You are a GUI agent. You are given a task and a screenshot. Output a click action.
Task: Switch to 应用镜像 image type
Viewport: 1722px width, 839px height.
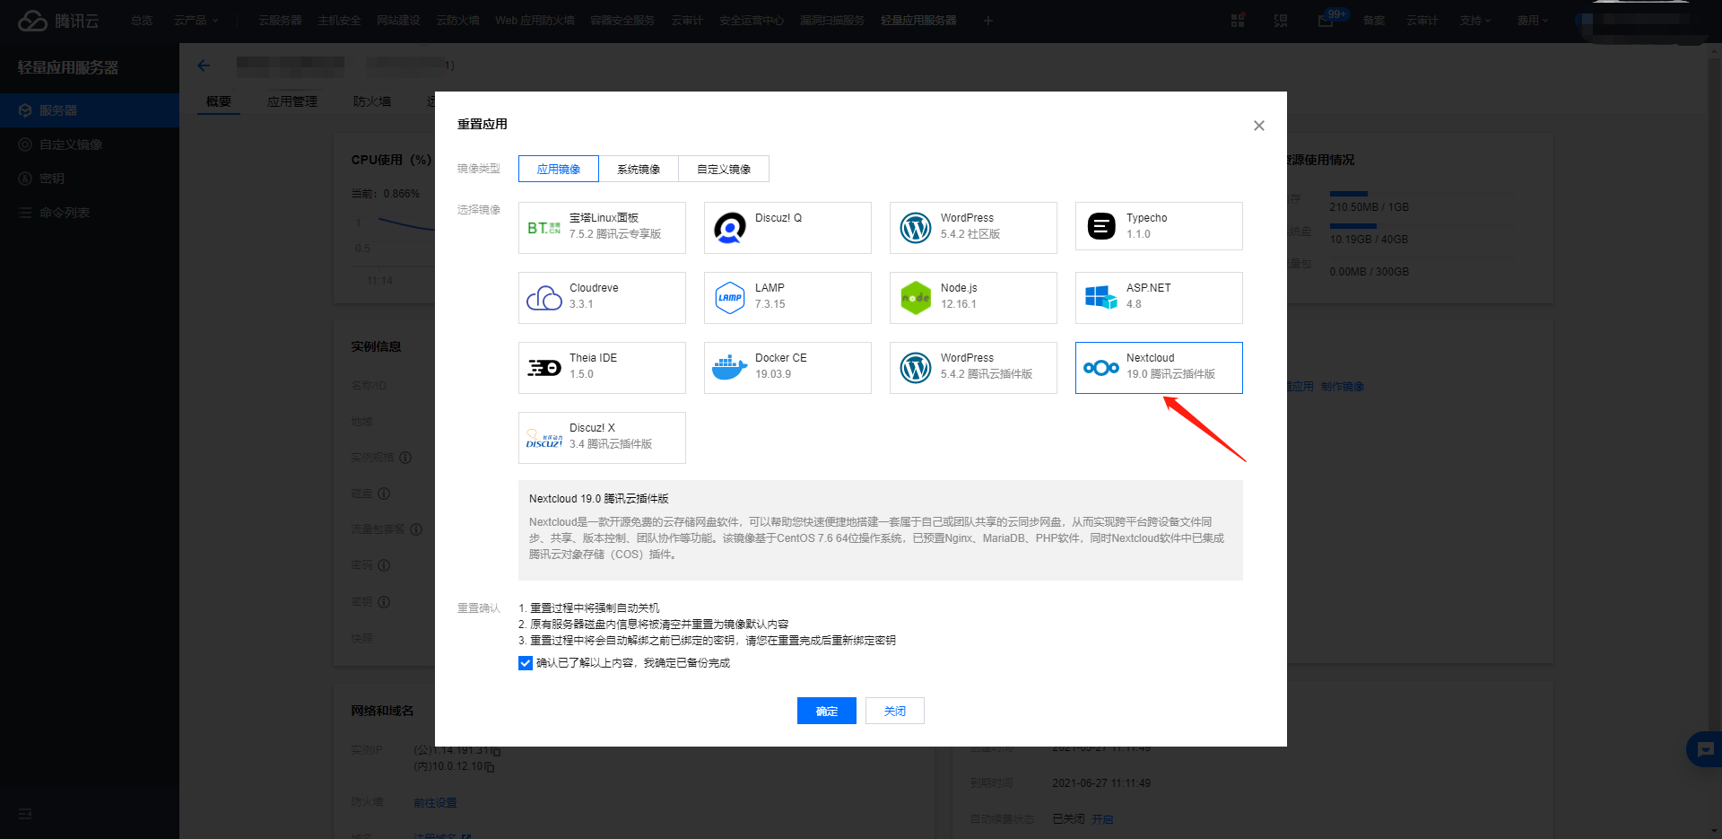(x=559, y=169)
